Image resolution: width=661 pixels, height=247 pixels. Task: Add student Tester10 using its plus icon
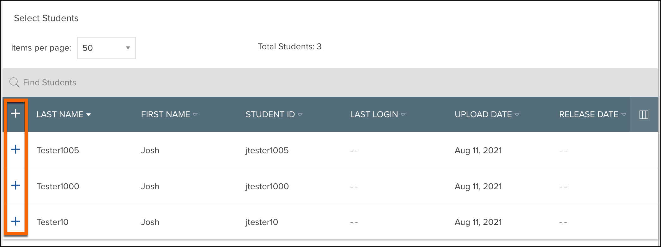click(16, 222)
